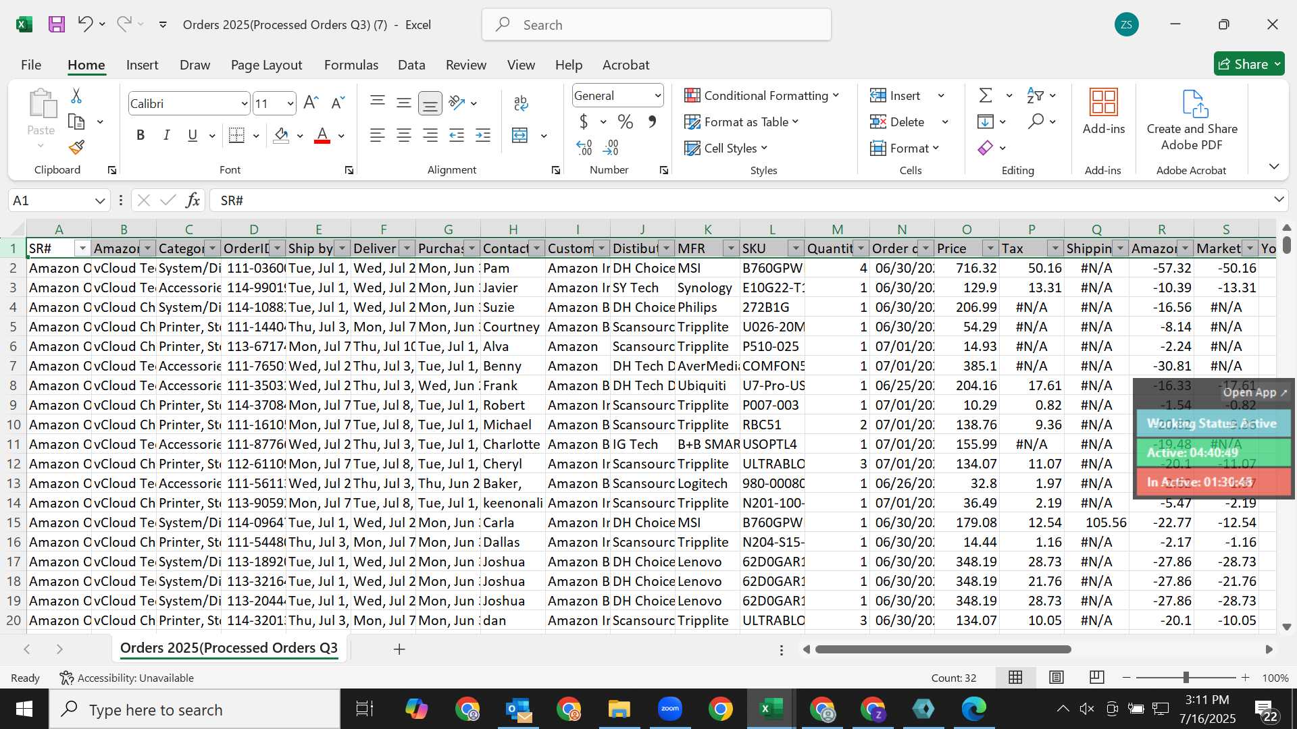Viewport: 1297px width, 729px height.
Task: Click the Share button
Action: click(1249, 64)
